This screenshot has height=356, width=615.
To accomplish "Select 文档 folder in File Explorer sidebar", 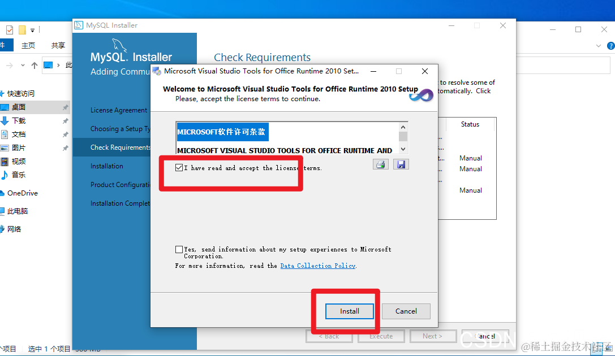I will (19, 134).
